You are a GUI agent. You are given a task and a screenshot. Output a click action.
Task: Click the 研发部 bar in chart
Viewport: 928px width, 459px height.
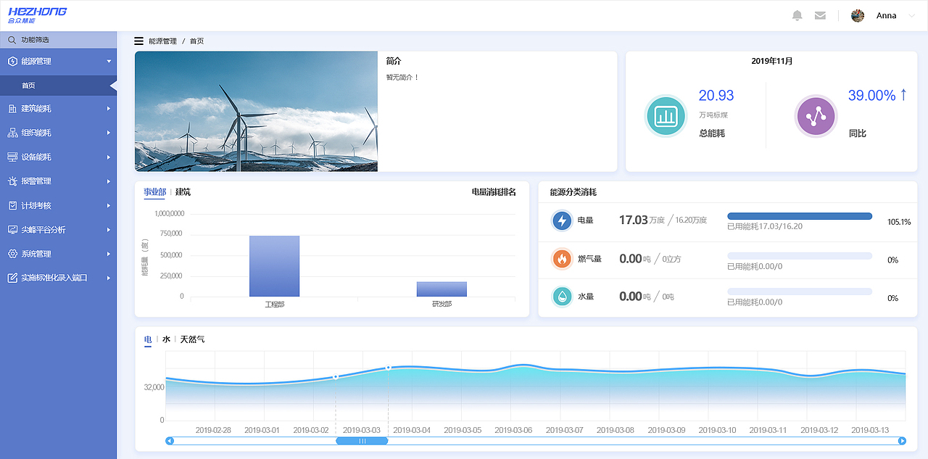(442, 289)
